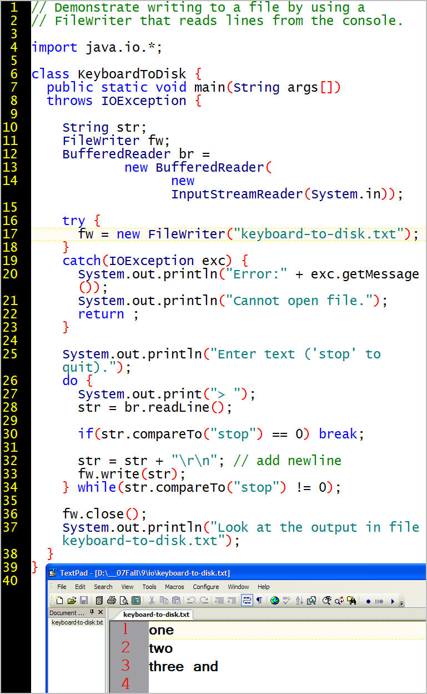Viewport: 427px width, 694px height.
Task: Click the 'Cannot open file.' println line
Action: 233,301
